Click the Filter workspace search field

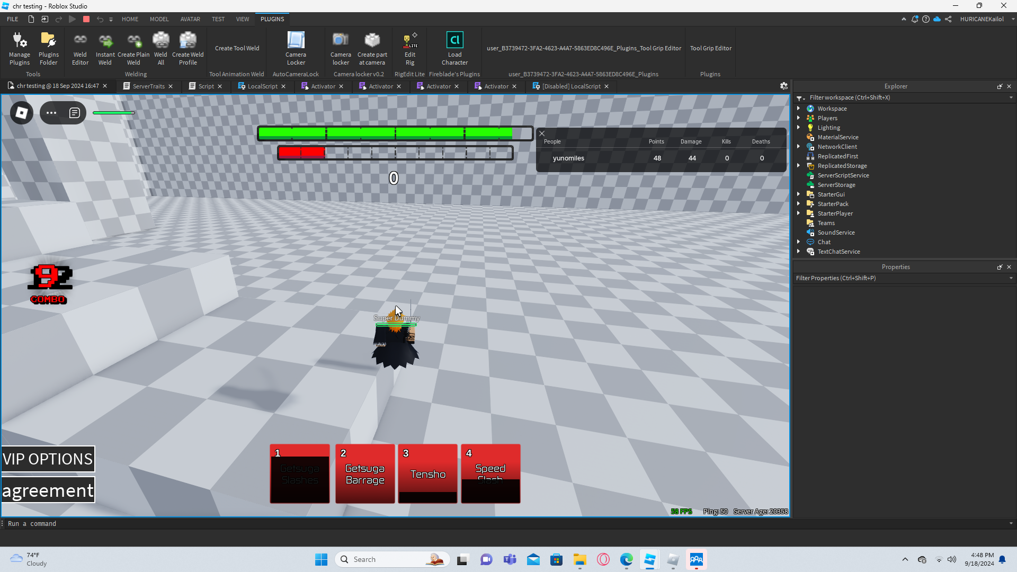[900, 97]
